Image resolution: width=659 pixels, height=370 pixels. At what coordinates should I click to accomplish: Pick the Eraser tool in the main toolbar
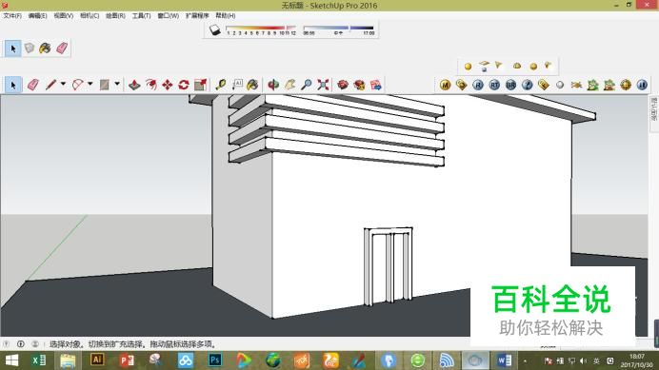(32, 85)
